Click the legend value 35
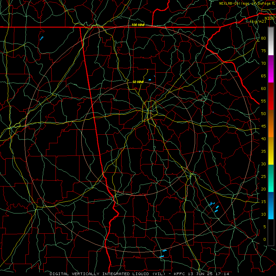Viewport: 276px width, 276px height. click(x=263, y=151)
